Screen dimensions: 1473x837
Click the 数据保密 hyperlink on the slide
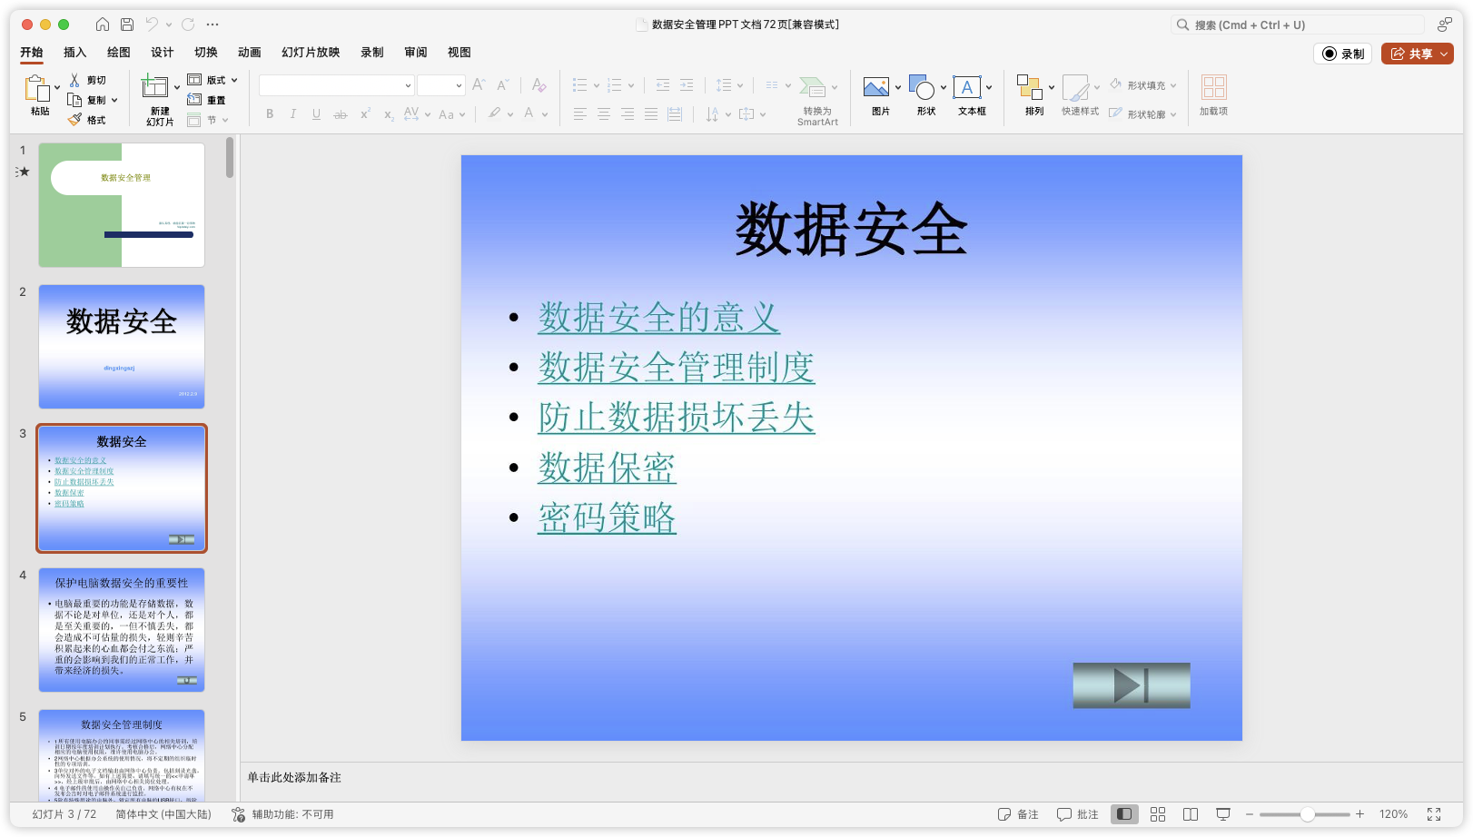point(605,468)
